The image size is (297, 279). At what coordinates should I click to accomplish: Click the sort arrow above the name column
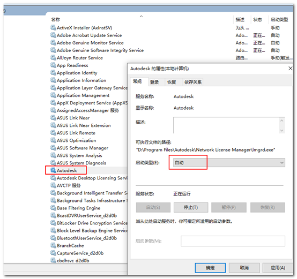pos(142,17)
